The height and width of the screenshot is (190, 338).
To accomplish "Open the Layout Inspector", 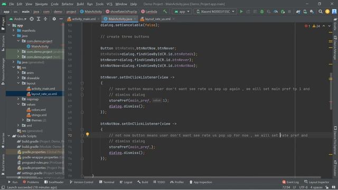I will 317,182.
